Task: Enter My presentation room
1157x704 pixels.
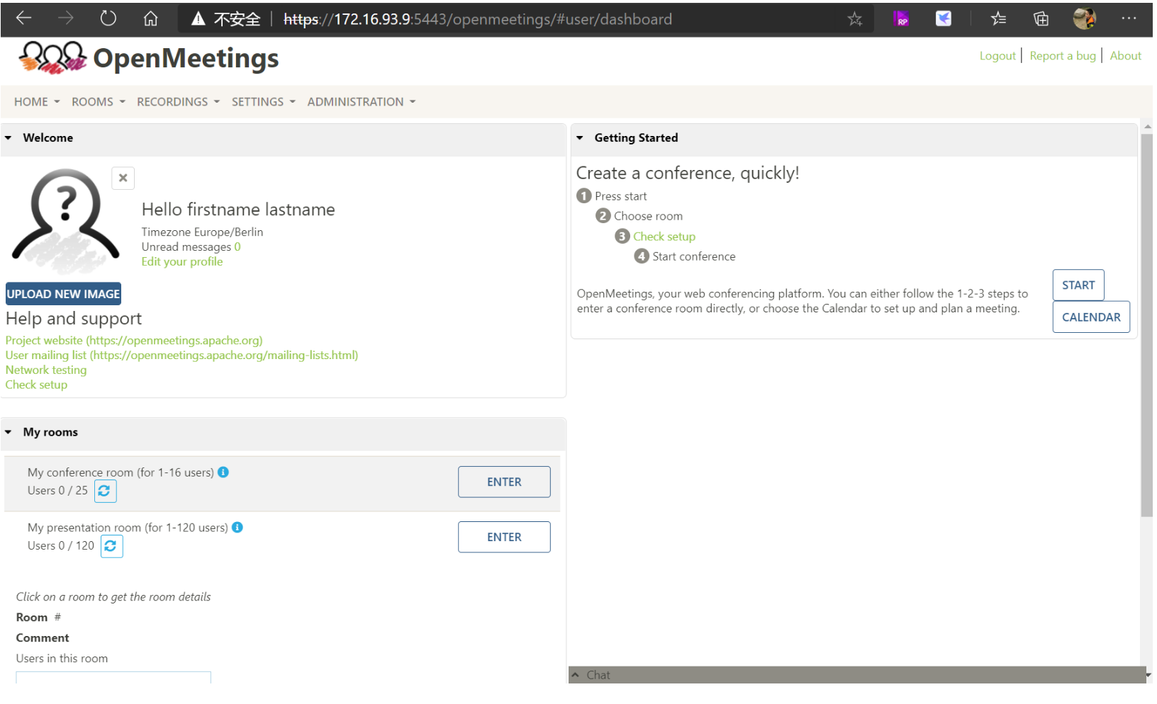Action: [x=503, y=537]
